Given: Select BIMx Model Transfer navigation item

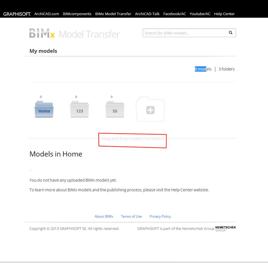Looking at the screenshot, I should (x=113, y=14).
